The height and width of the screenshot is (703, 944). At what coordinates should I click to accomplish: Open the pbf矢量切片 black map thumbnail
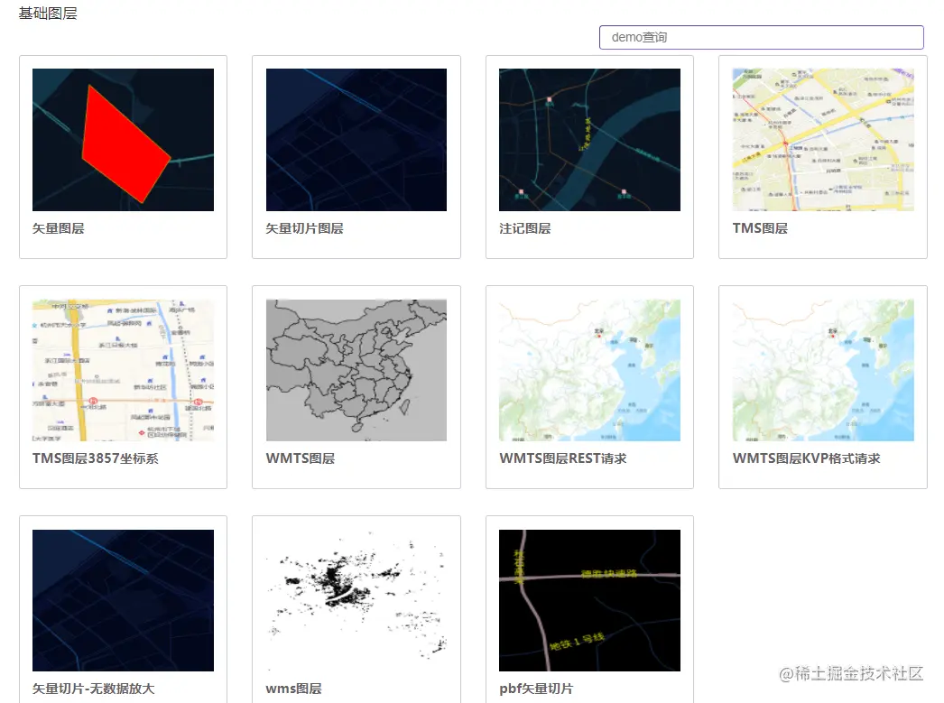point(589,601)
